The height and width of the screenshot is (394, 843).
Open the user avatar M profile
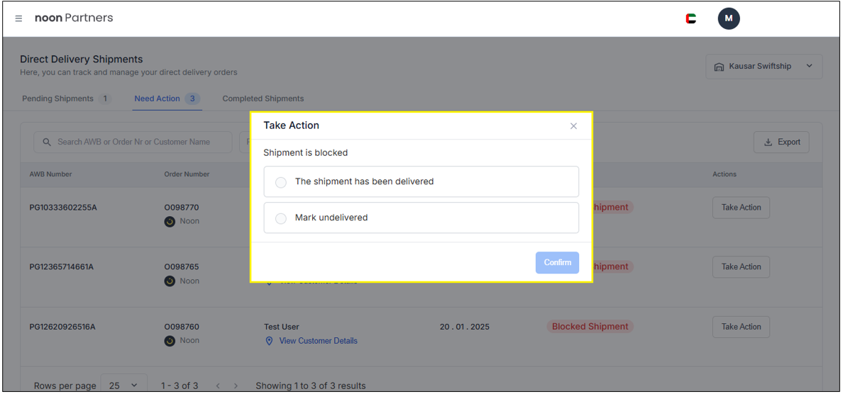coord(728,18)
